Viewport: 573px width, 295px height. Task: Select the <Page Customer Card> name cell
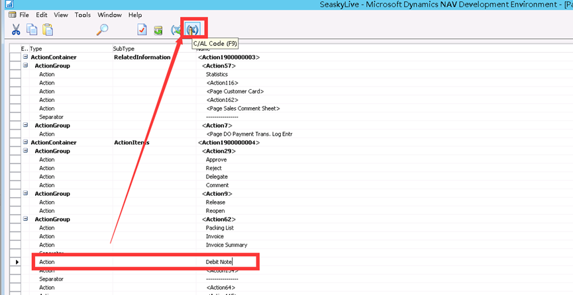(235, 91)
